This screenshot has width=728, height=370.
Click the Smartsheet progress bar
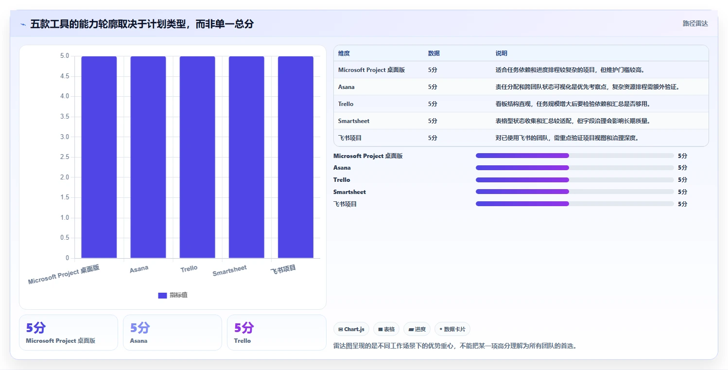pyautogui.click(x=575, y=192)
